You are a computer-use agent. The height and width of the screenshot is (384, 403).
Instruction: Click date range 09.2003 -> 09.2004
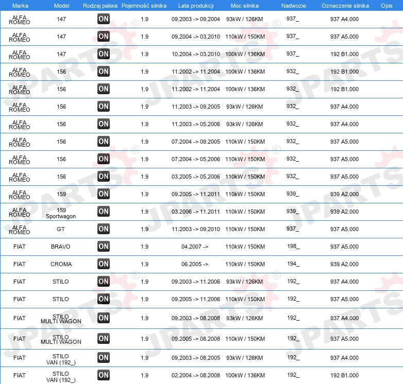[x=196, y=19]
